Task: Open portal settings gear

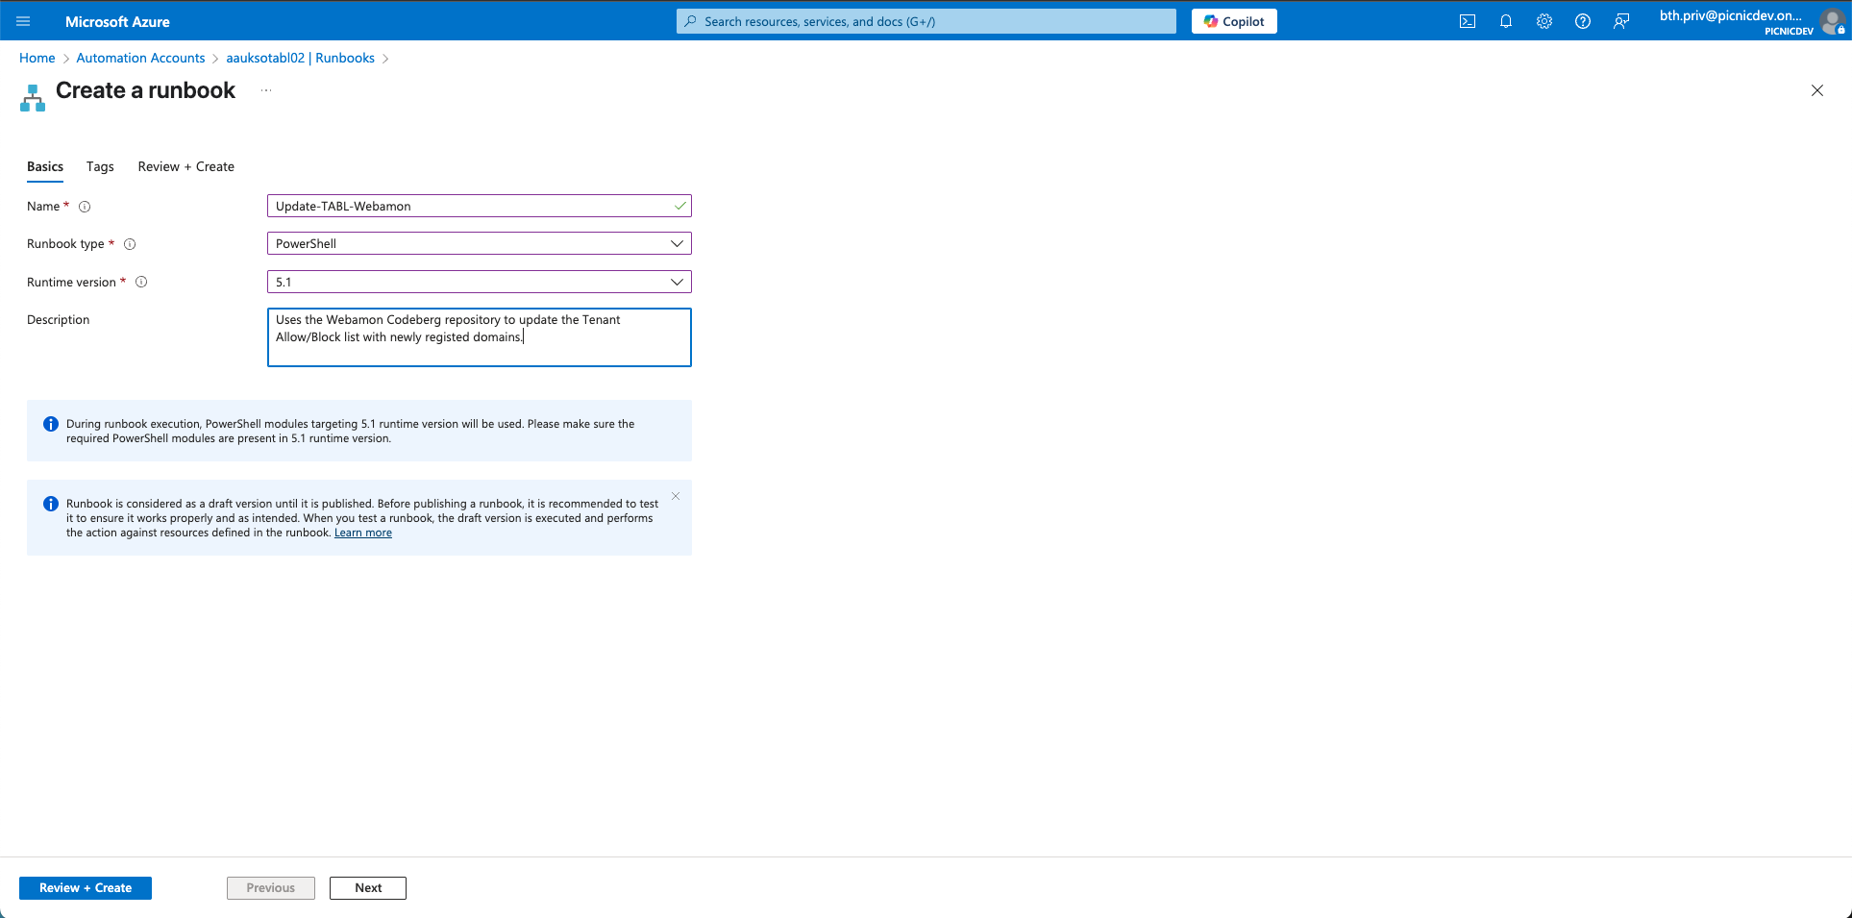Action: tap(1544, 21)
